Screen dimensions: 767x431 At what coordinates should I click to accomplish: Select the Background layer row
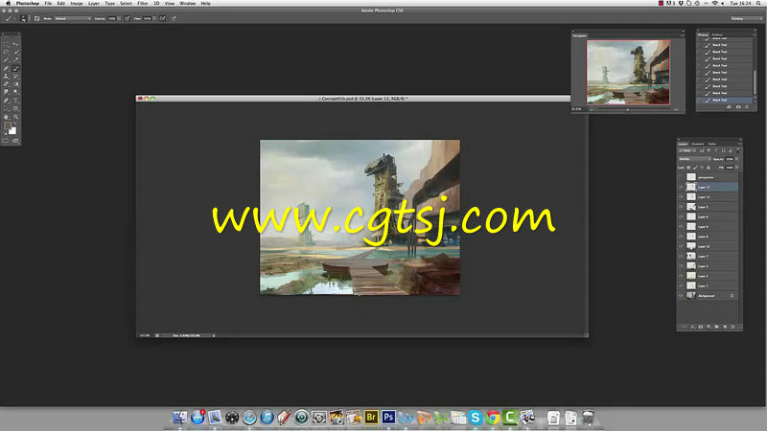coord(708,296)
